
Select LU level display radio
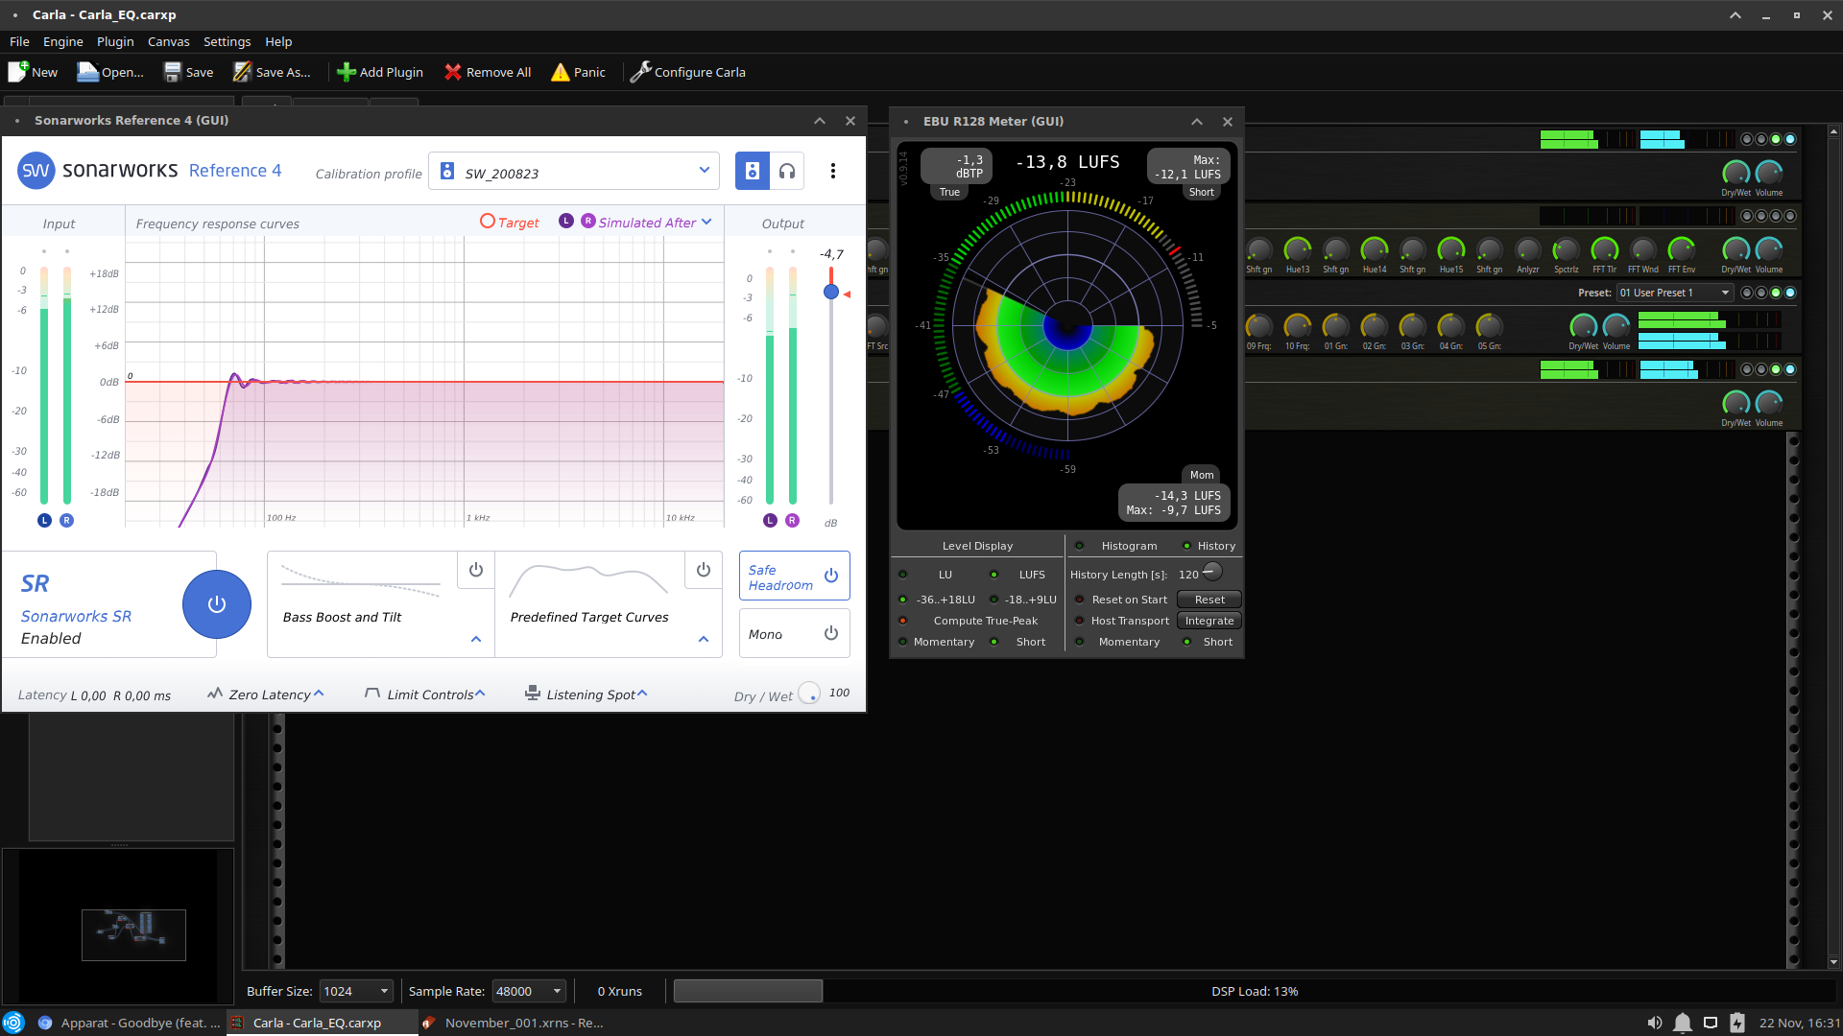click(902, 575)
